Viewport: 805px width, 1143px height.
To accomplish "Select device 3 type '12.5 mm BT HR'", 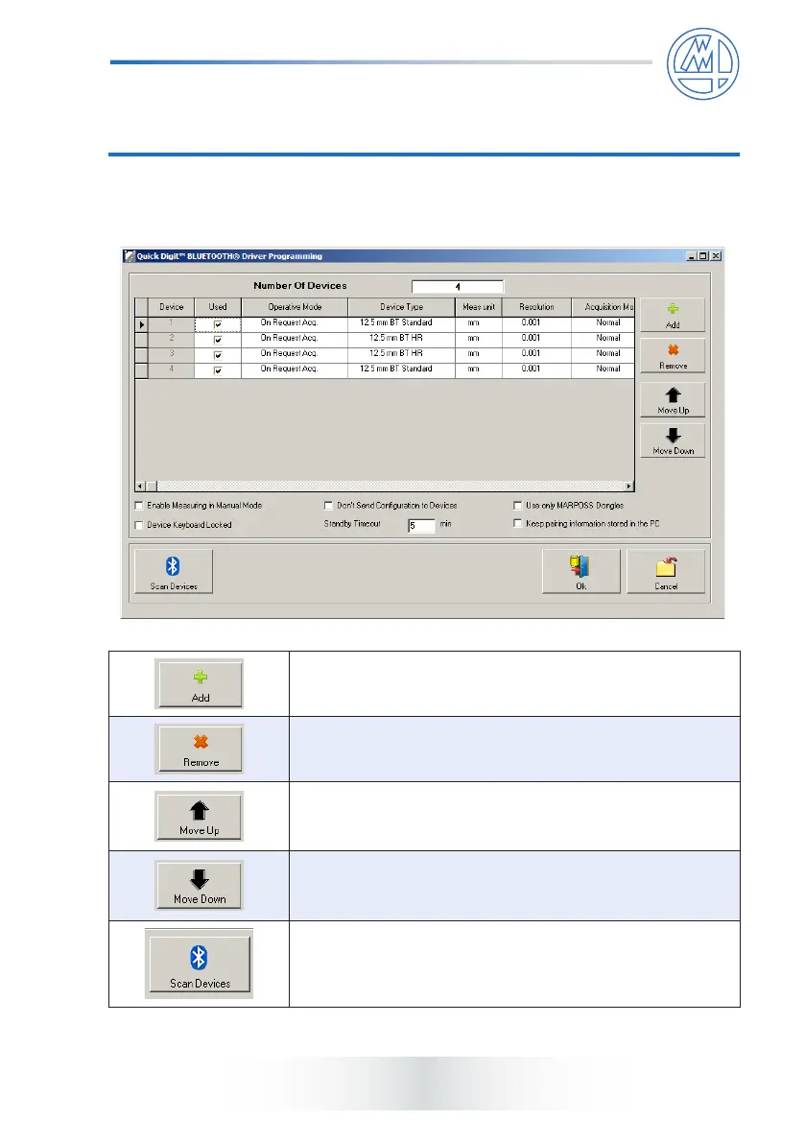I will 401,353.
